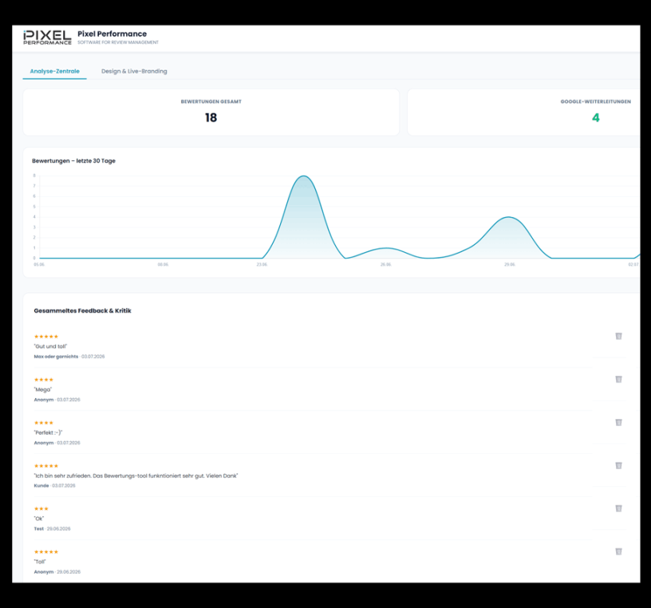The width and height of the screenshot is (651, 608).
Task: Click the 'Gesammeltes Feedback & Kritik' heading
Action: (x=82, y=310)
